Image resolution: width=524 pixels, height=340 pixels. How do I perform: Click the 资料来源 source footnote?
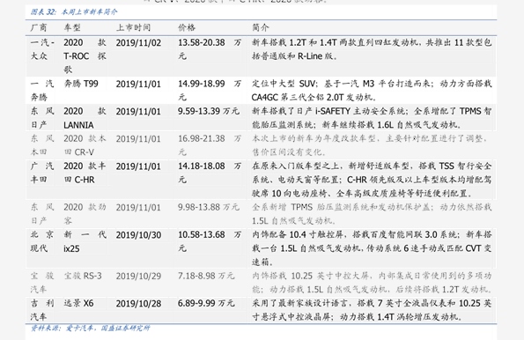point(90,328)
